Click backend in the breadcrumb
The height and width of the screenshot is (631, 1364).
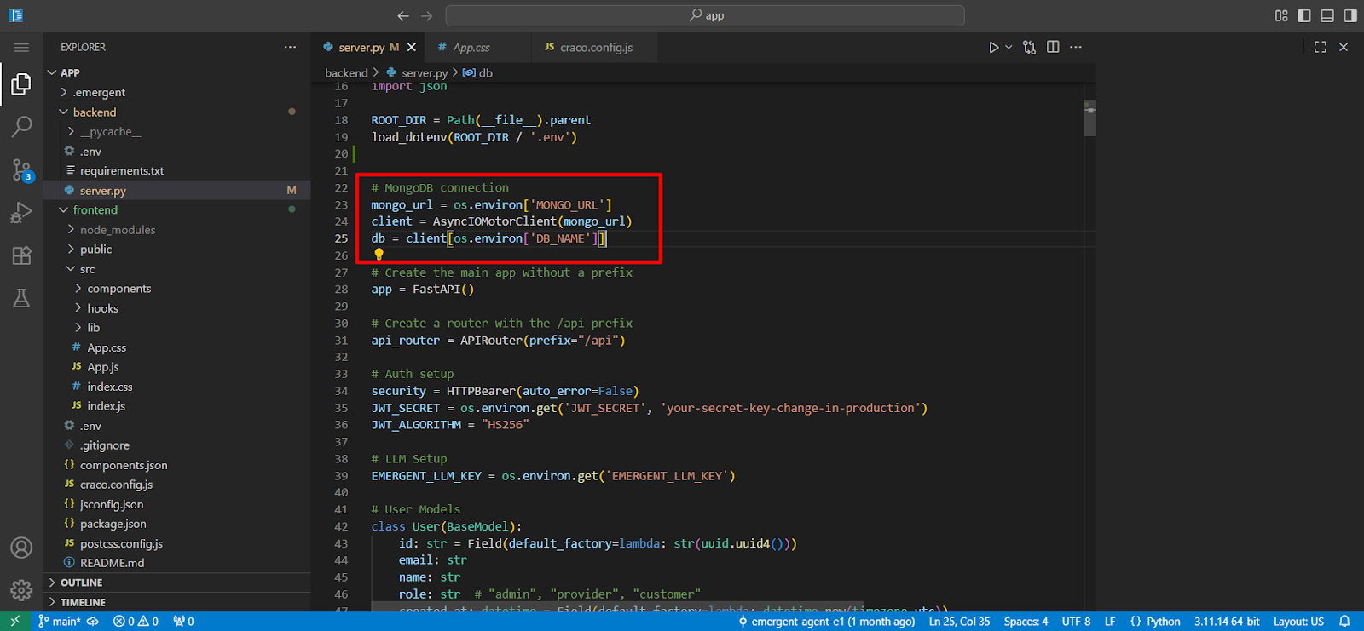(x=346, y=73)
